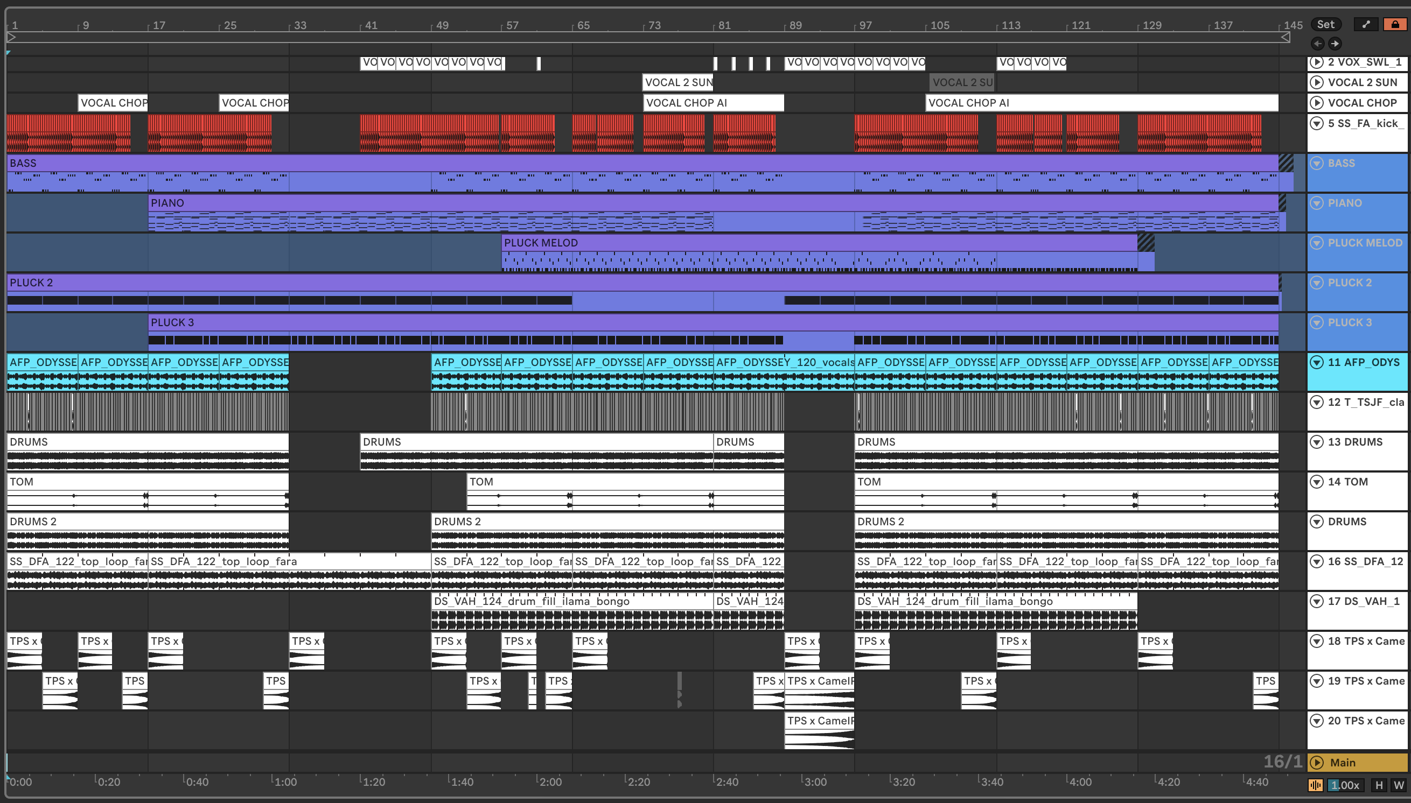Click the 1.00x waveform zoom field

coord(1345,785)
